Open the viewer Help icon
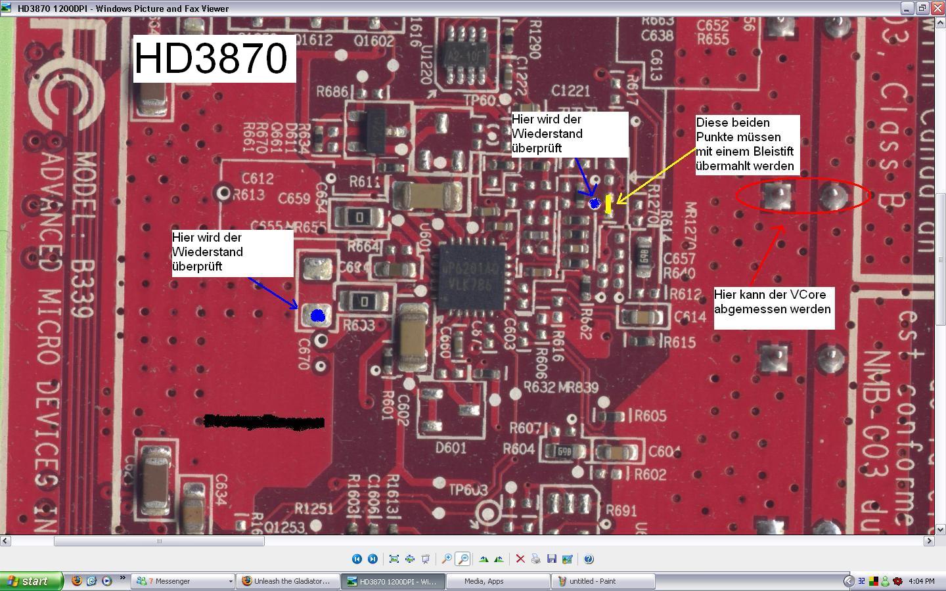This screenshot has height=591, width=946. [x=589, y=559]
